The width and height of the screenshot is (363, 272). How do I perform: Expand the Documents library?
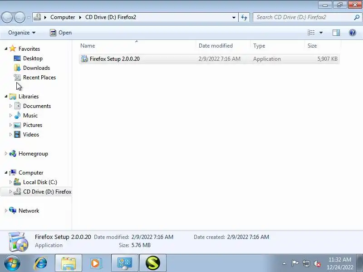point(10,106)
